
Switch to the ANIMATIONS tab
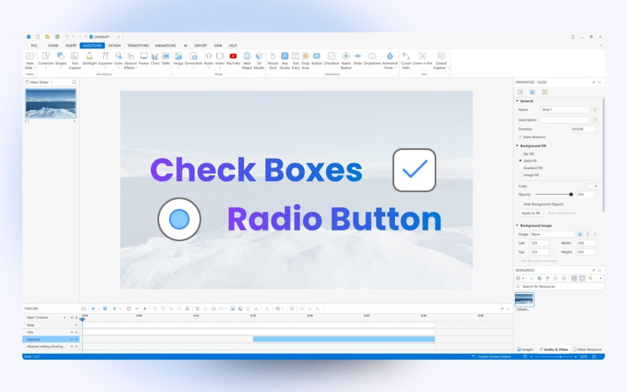(165, 46)
